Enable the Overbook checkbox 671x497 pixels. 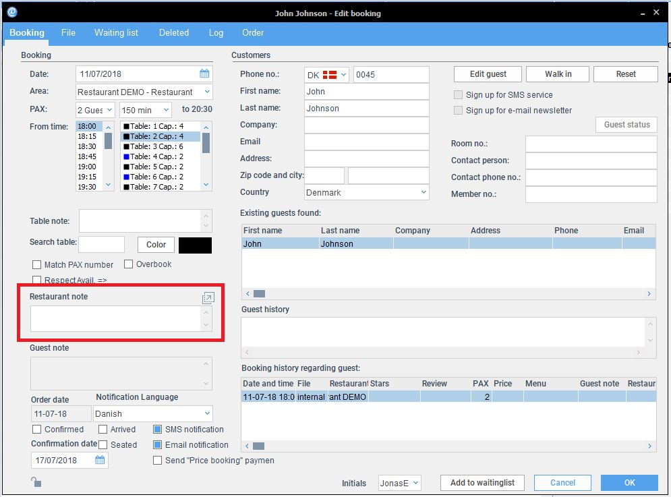coord(128,264)
